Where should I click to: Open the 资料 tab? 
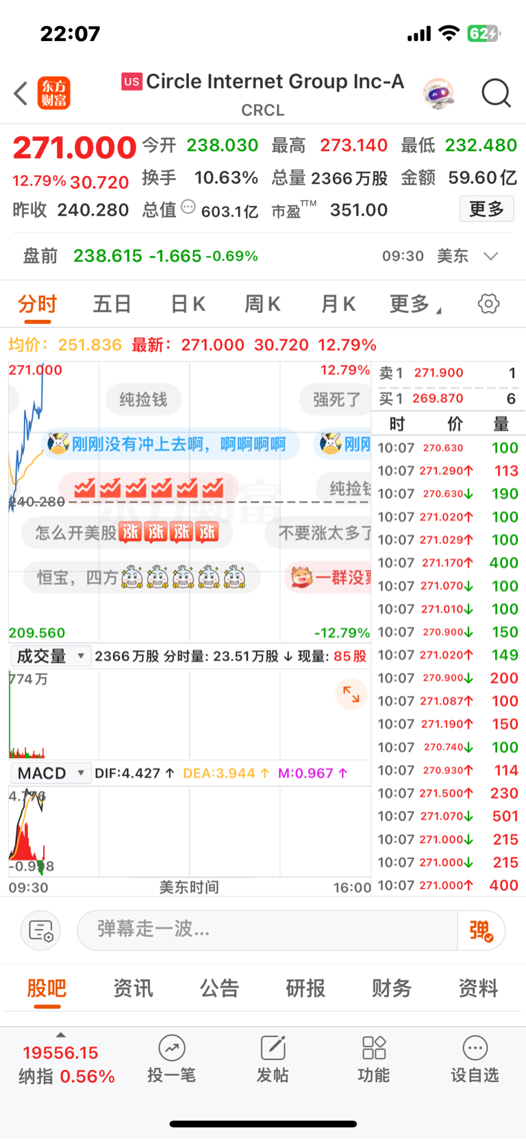click(x=478, y=988)
